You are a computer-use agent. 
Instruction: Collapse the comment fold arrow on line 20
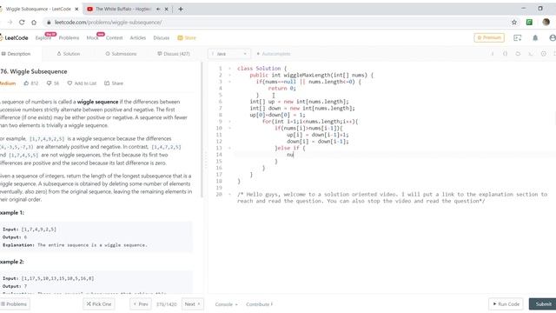229,195
